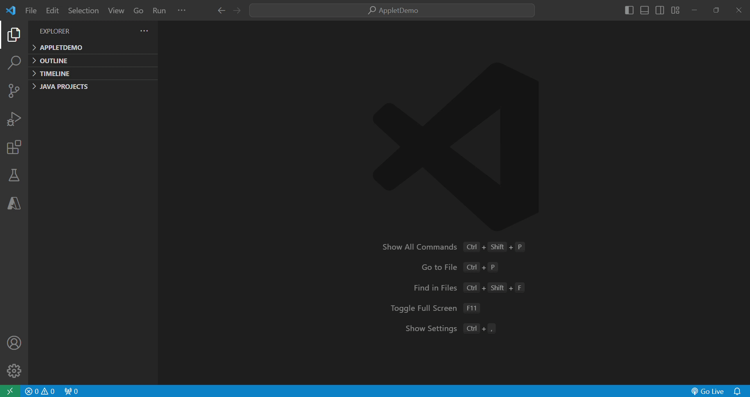Viewport: 750px width, 397px height.
Task: Open the Manage gear icon
Action: [14, 371]
